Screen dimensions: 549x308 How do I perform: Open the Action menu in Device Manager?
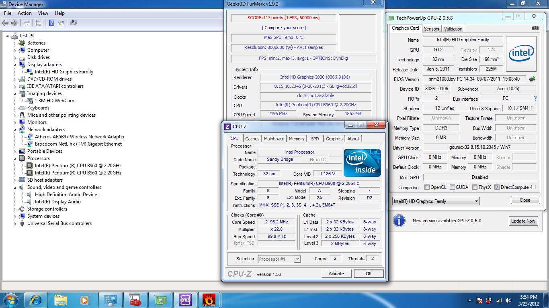(x=25, y=13)
